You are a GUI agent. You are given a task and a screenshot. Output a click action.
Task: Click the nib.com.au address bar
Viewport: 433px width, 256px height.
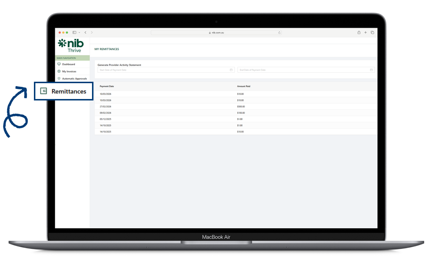point(216,32)
